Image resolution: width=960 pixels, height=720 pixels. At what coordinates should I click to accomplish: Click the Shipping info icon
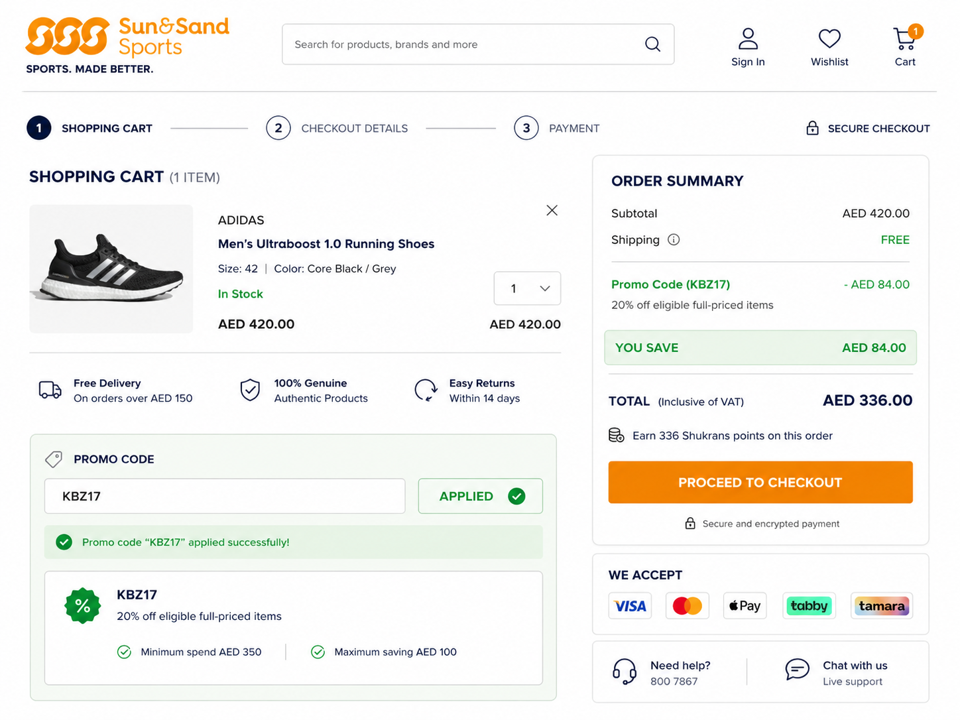point(674,240)
